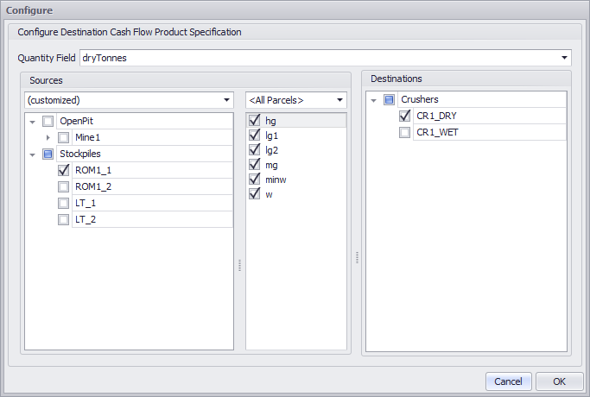Expand the Mine1 tree node
This screenshot has width=590, height=397.
coord(48,137)
